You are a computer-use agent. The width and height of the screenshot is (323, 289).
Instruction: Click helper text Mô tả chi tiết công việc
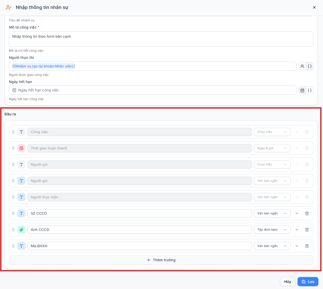pyautogui.click(x=26, y=51)
